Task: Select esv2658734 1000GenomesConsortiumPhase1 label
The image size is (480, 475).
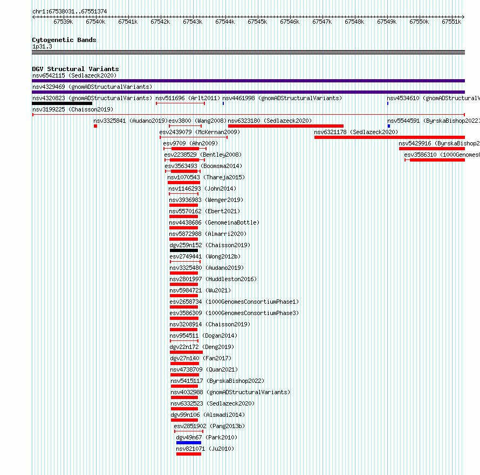Action: click(234, 302)
